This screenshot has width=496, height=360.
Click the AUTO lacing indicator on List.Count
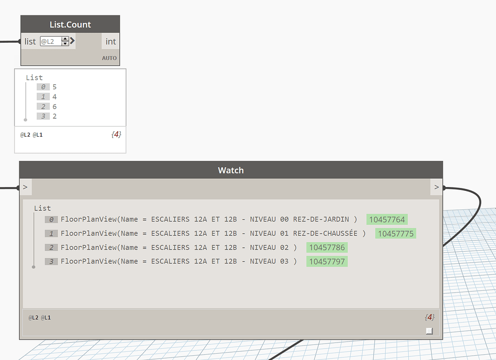click(109, 58)
